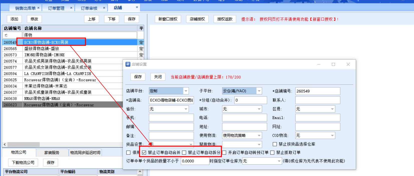The image size is (414, 176).
Task: Expand the 子平台 dropdown
Action: tap(259, 91)
